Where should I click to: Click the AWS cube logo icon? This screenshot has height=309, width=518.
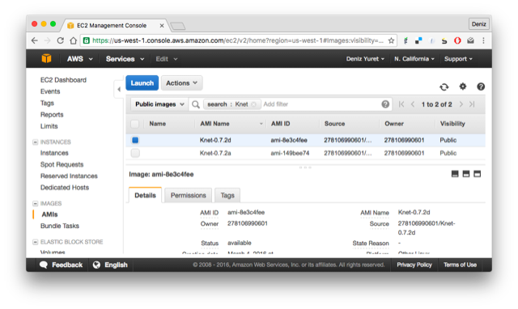click(x=47, y=58)
